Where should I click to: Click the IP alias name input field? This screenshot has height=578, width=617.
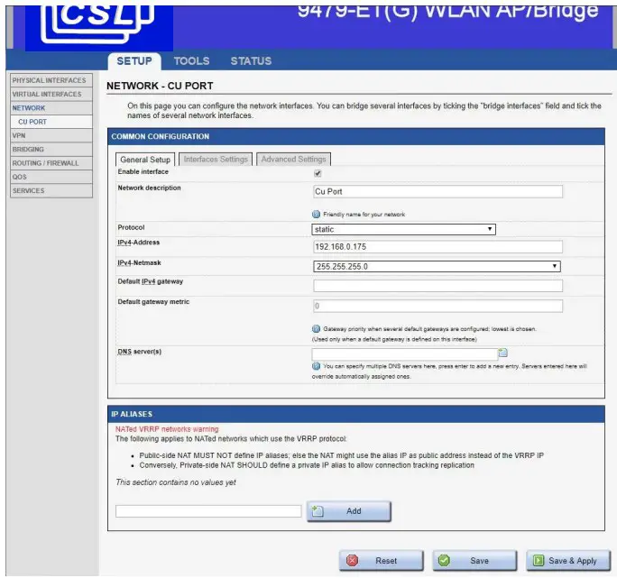[208, 511]
